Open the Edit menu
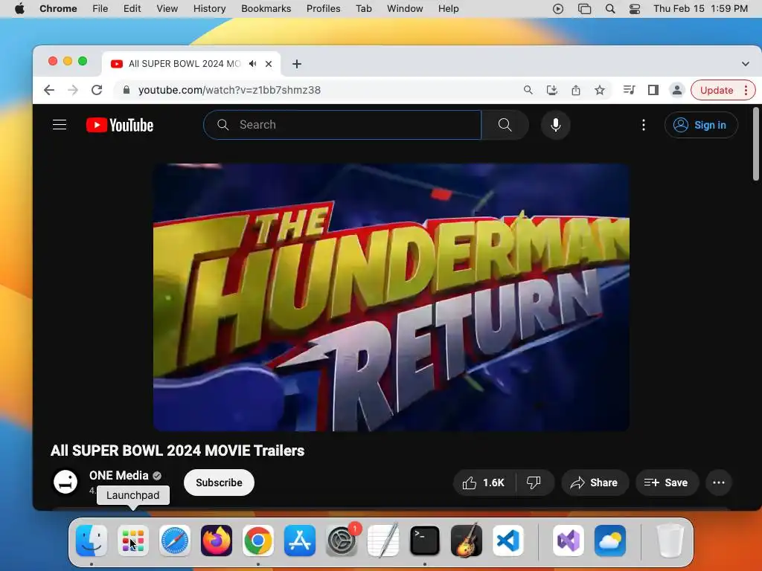The height and width of the screenshot is (571, 762). point(132,8)
